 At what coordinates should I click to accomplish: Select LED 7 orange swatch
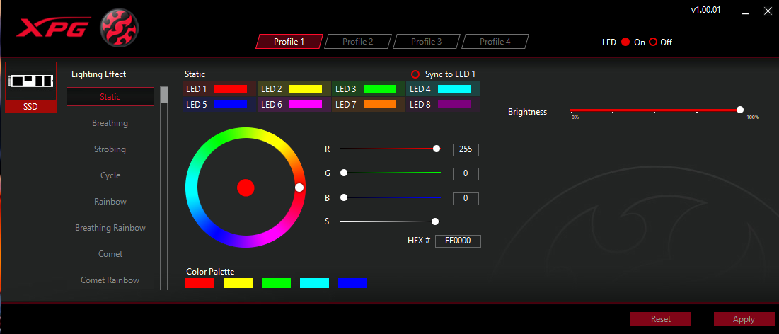click(x=380, y=105)
